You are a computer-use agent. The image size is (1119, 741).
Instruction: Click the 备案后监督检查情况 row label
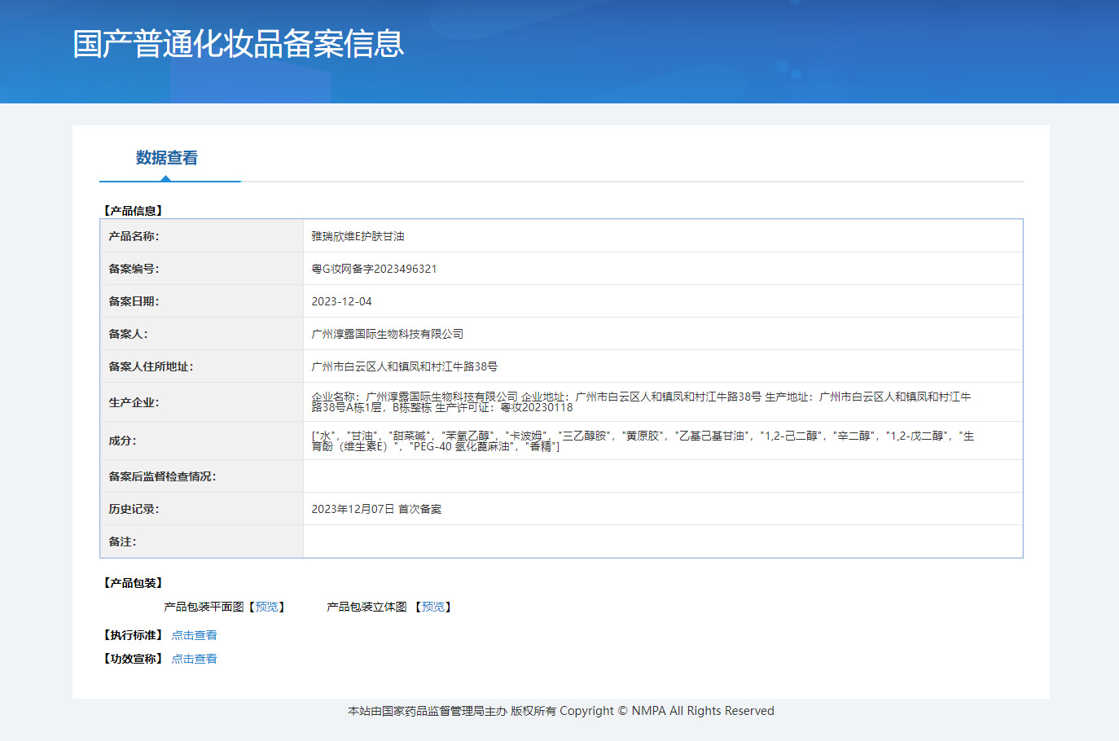162,476
